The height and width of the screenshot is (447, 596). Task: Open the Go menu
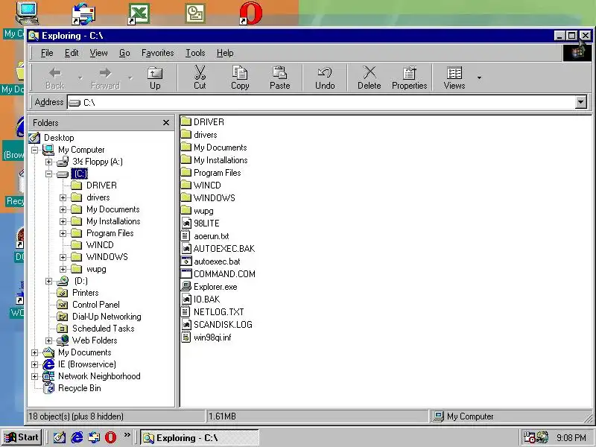(124, 53)
